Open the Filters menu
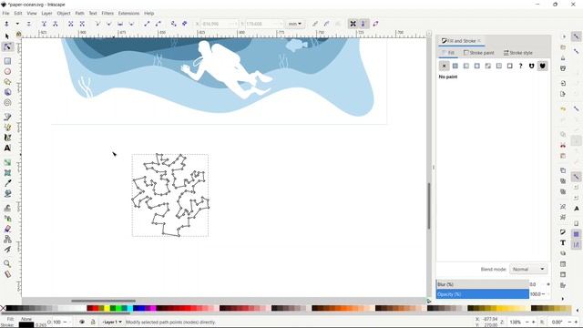Screen dimensions: 583x328 click(107, 14)
